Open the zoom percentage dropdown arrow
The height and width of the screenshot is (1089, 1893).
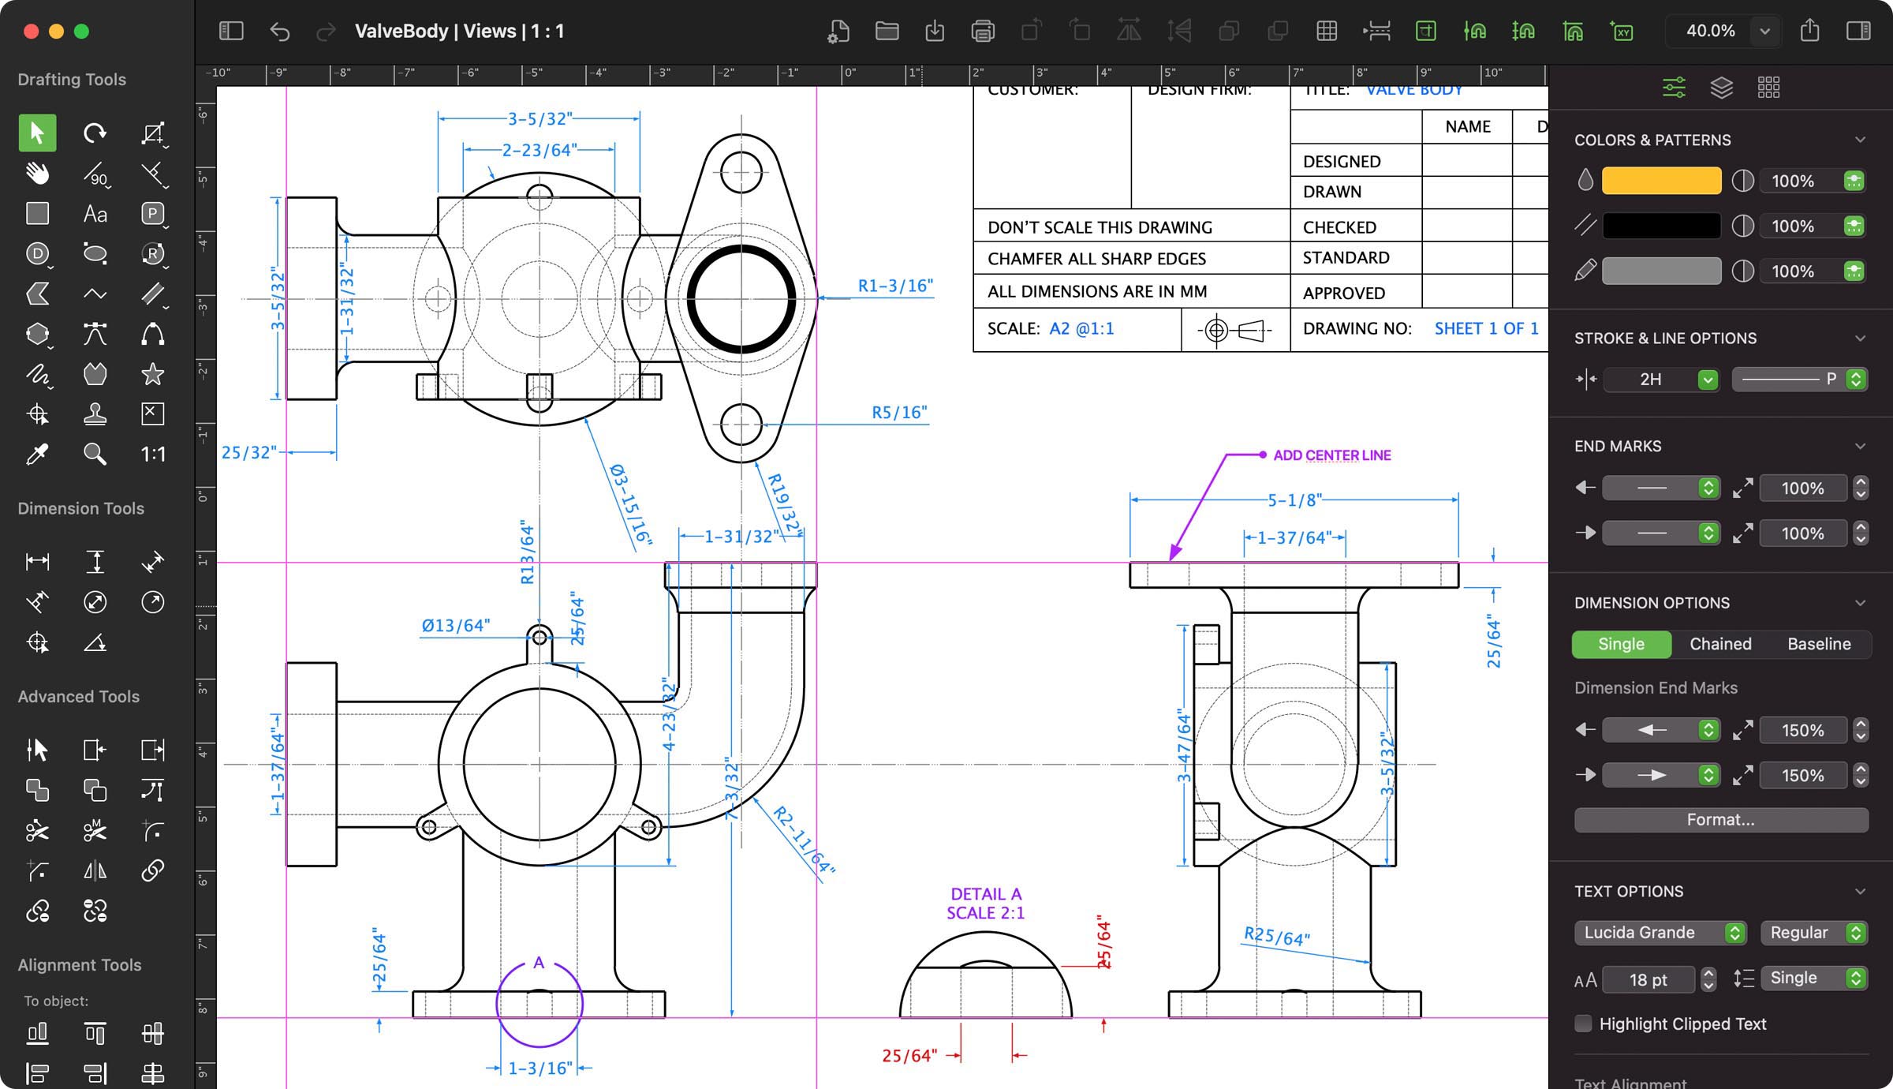(x=1764, y=32)
